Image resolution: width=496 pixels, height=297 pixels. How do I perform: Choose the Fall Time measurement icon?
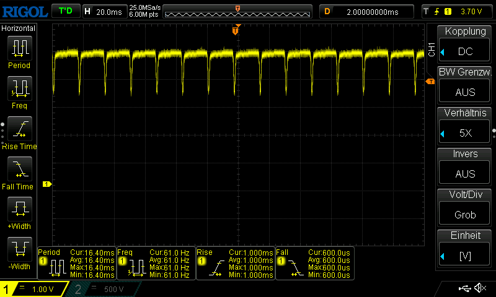tap(19, 172)
